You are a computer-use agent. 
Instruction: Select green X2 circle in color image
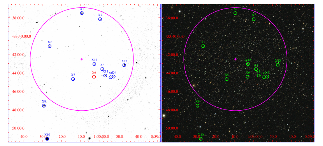[x=203, y=46]
